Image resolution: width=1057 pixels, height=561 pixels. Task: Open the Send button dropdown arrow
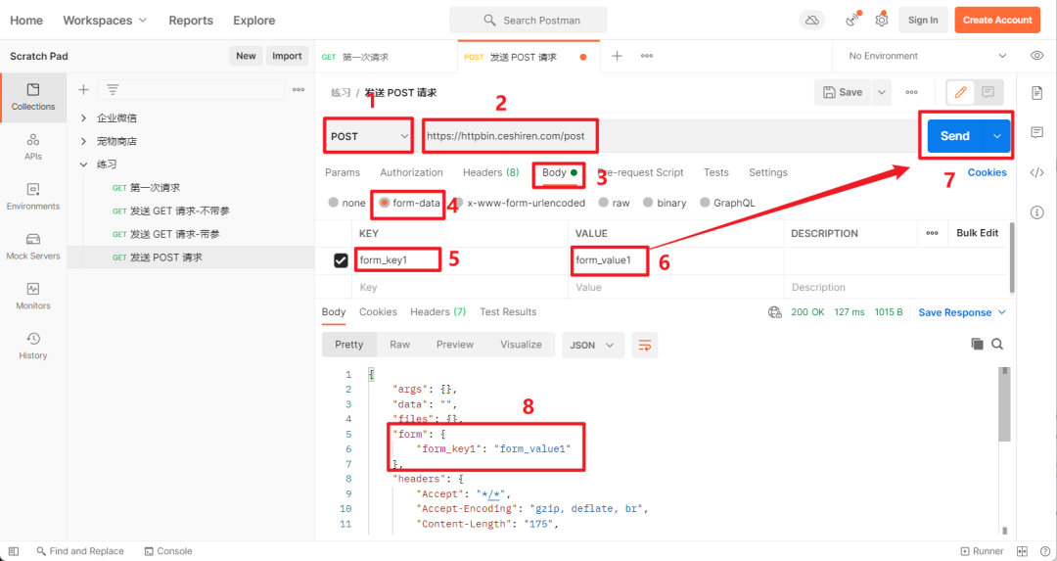(x=997, y=136)
